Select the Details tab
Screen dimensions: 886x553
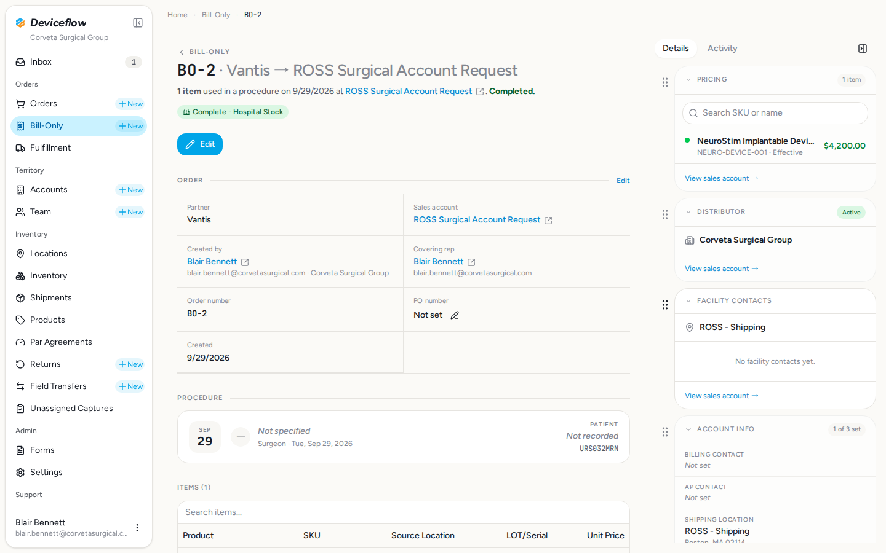(x=676, y=49)
